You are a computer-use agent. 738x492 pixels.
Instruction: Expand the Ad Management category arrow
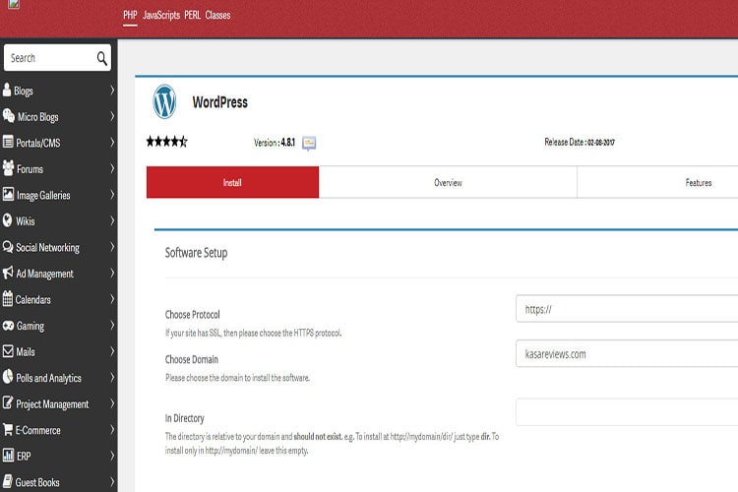click(x=112, y=274)
